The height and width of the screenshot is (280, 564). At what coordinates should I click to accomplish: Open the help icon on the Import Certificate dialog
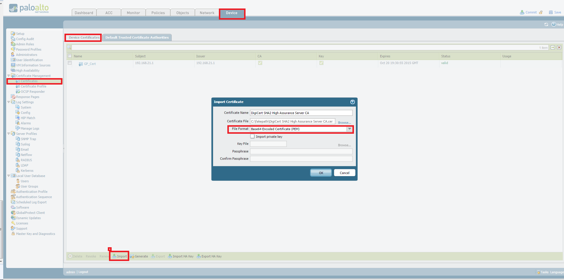click(352, 102)
